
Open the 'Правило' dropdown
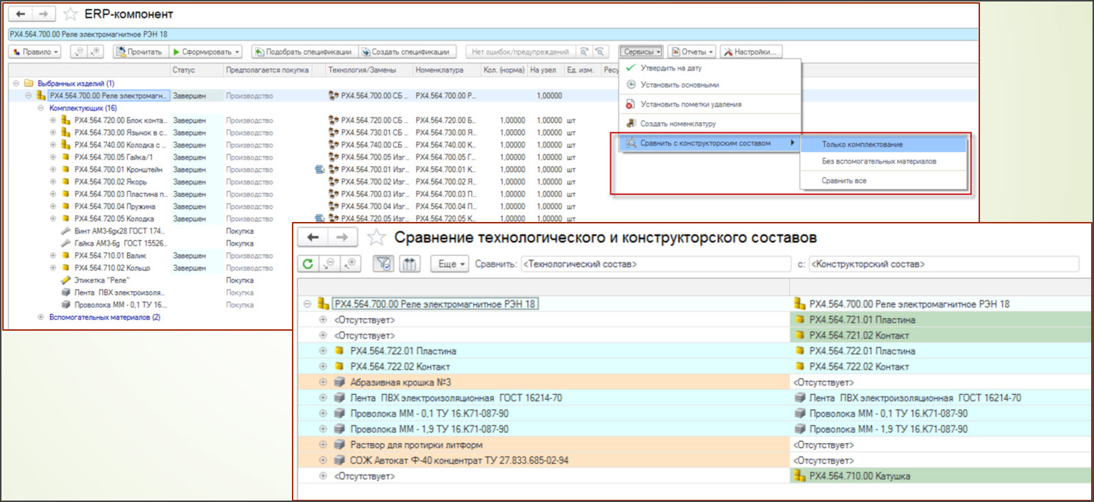point(35,52)
